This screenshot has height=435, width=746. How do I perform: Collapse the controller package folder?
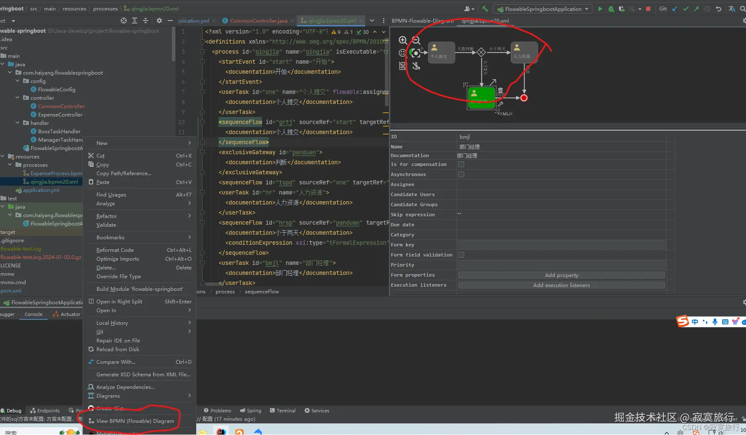coord(18,98)
